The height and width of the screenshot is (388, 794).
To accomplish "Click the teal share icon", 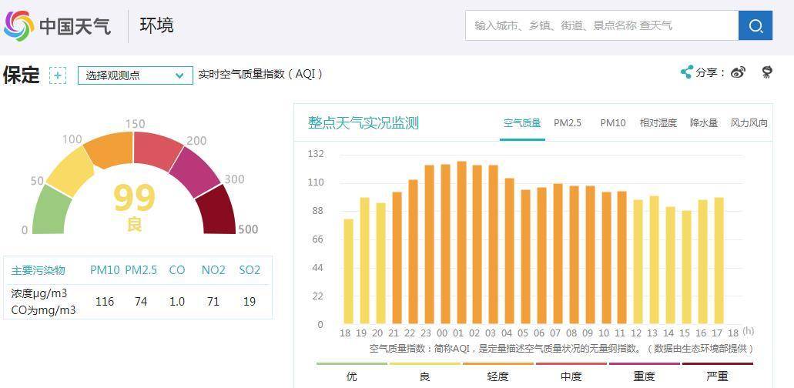I will (687, 72).
